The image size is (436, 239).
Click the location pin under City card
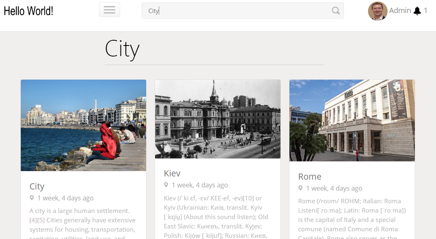click(32, 198)
